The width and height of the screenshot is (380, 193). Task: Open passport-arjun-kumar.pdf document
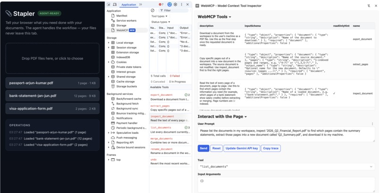(x=52, y=83)
